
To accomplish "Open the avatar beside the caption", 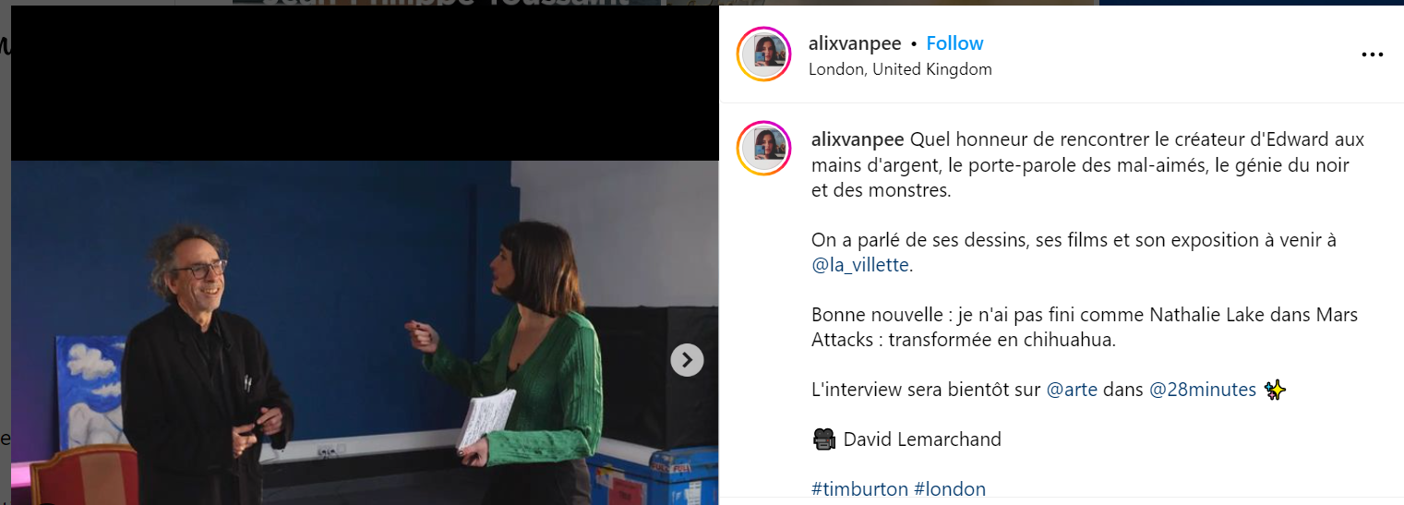I will tap(763, 148).
